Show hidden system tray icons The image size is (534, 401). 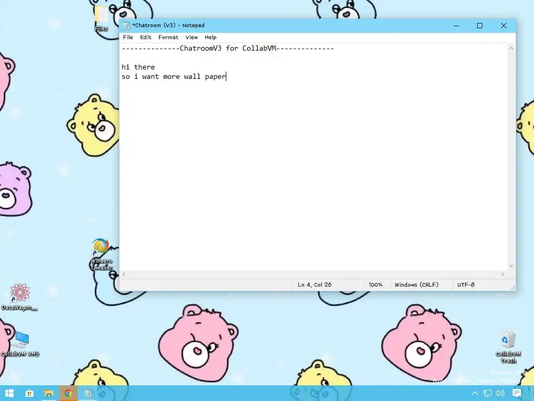[475, 393]
